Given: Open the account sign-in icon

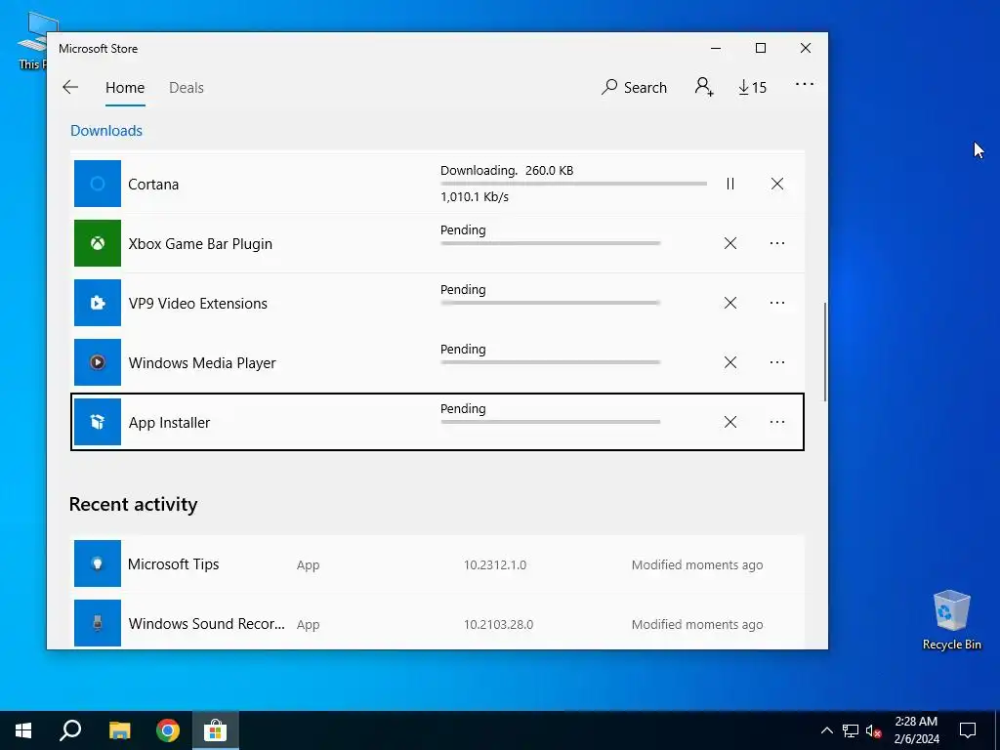Looking at the screenshot, I should pos(704,87).
